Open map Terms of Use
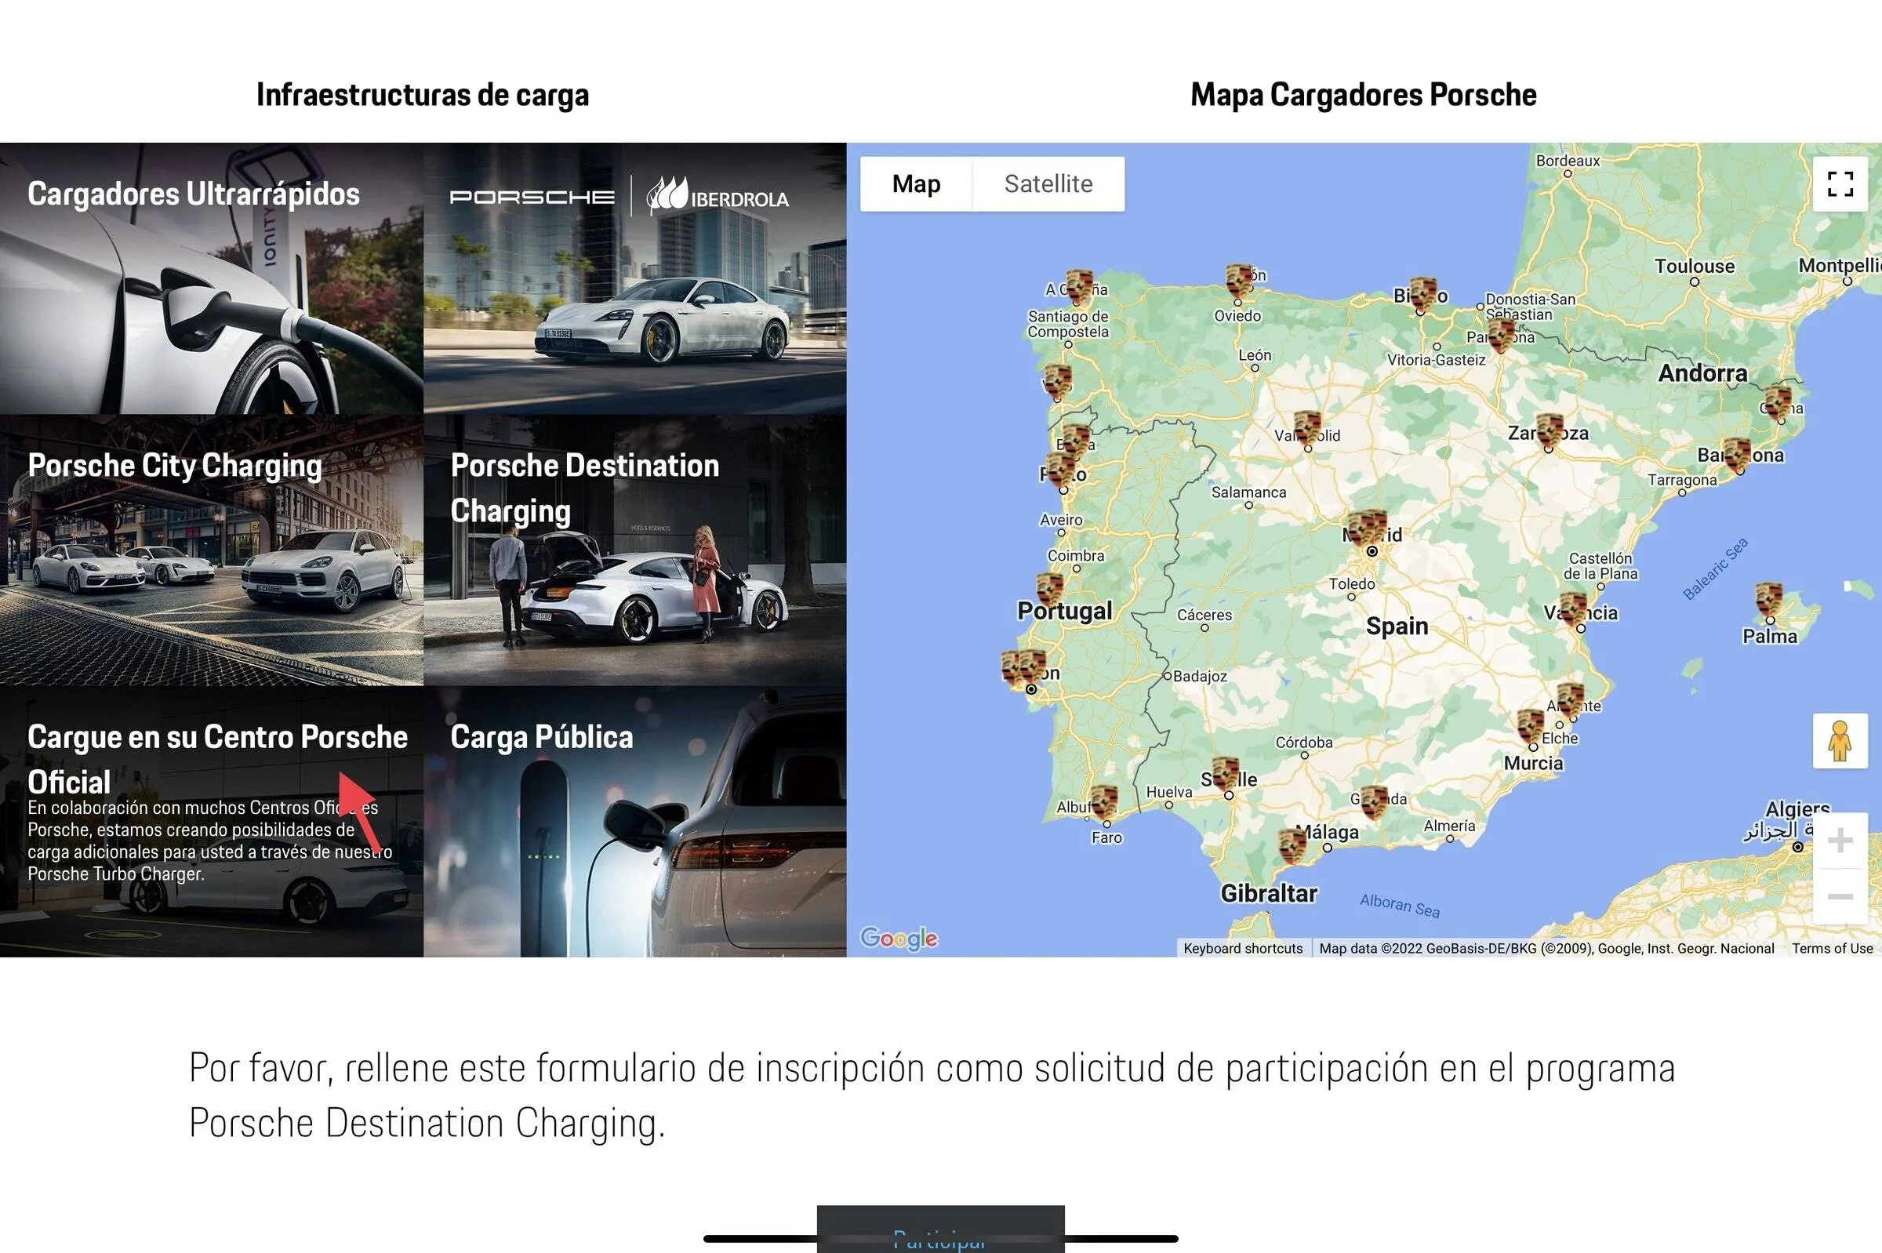This screenshot has height=1253, width=1882. pos(1832,949)
